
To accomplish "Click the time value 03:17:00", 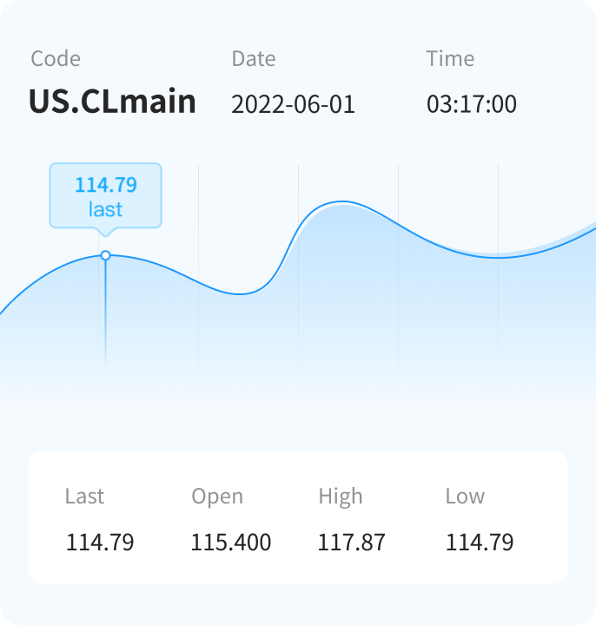I will point(471,105).
